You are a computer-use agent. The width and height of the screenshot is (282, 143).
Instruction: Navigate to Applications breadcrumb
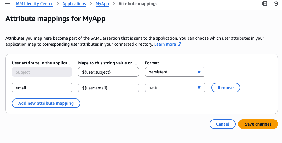(x=74, y=4)
